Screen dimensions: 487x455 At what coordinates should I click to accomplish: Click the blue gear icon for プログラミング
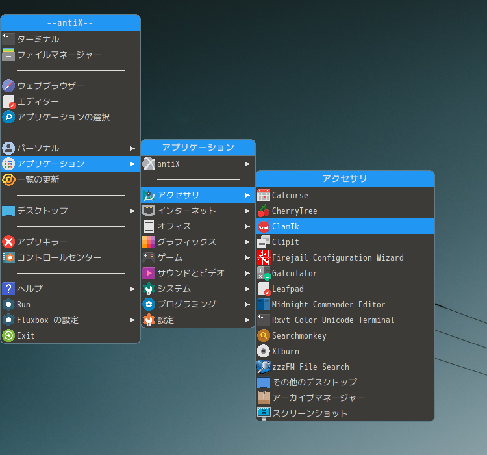[x=149, y=304]
